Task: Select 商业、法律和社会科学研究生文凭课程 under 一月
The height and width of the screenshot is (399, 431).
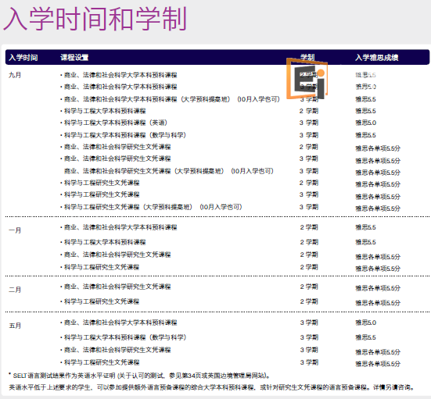Action: coord(116,255)
